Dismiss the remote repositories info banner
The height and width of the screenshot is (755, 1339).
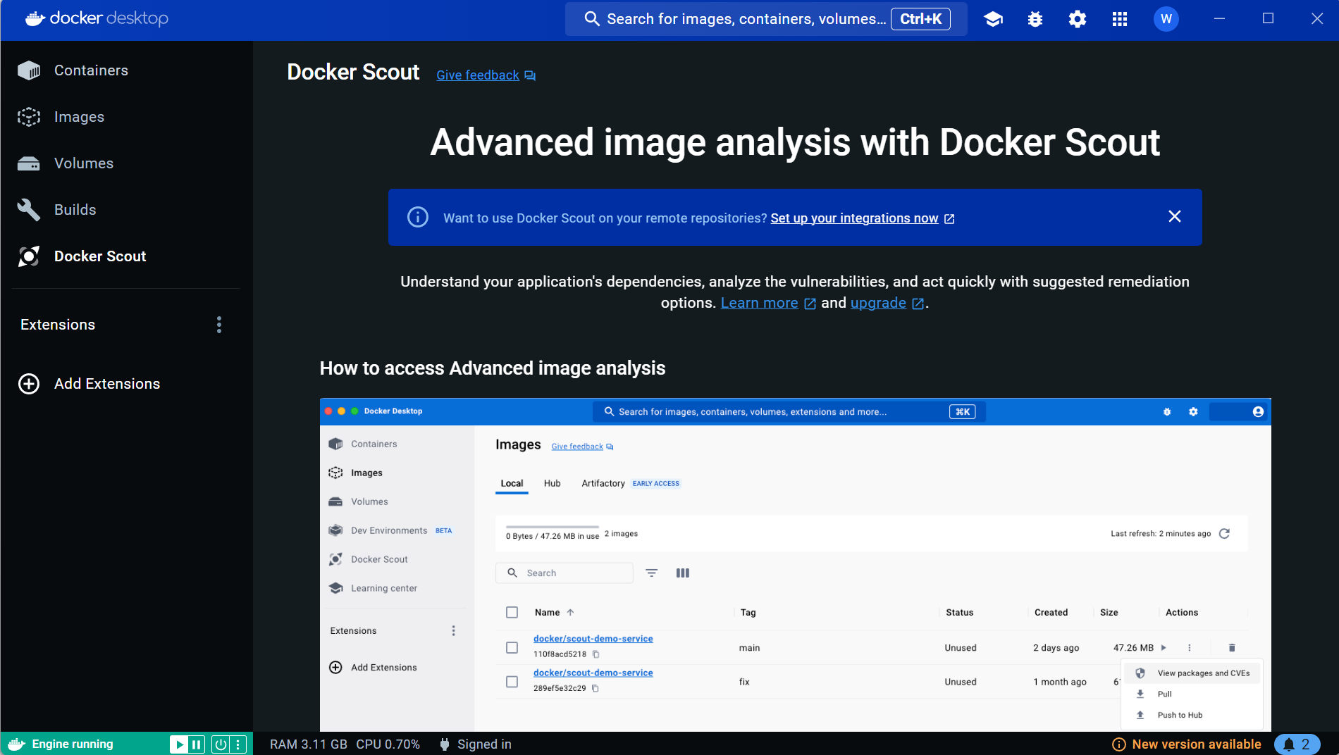click(x=1175, y=217)
